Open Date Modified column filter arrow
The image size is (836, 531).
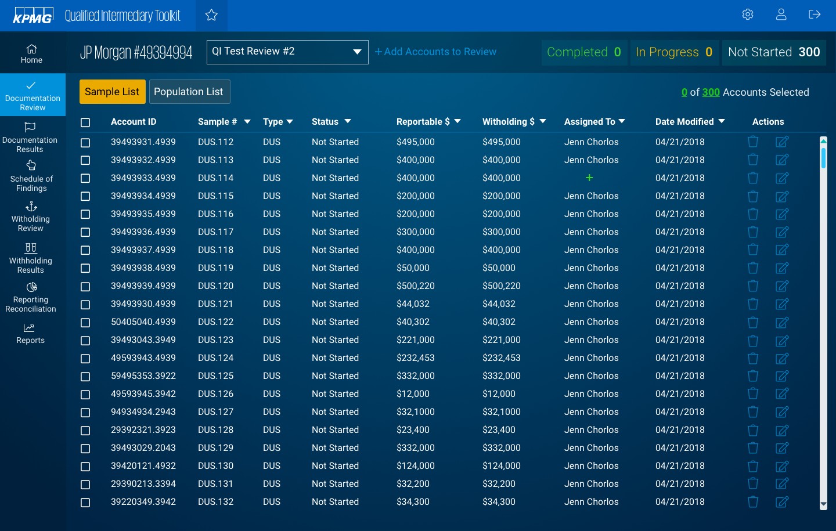(x=722, y=121)
